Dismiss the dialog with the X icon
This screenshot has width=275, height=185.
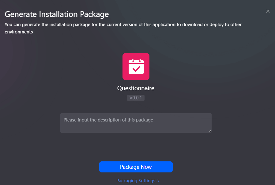(x=268, y=11)
